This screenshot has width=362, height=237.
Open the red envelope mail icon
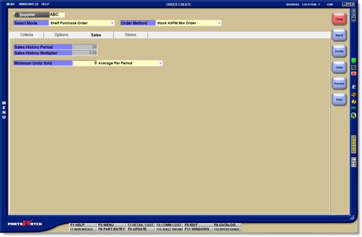pos(353,73)
